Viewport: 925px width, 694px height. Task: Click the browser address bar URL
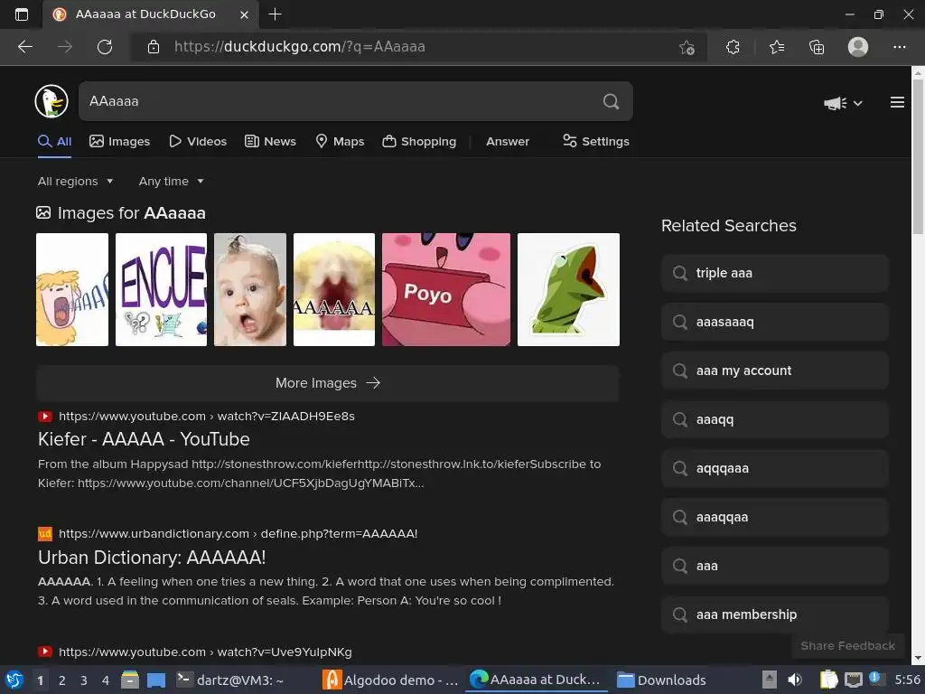click(300, 47)
